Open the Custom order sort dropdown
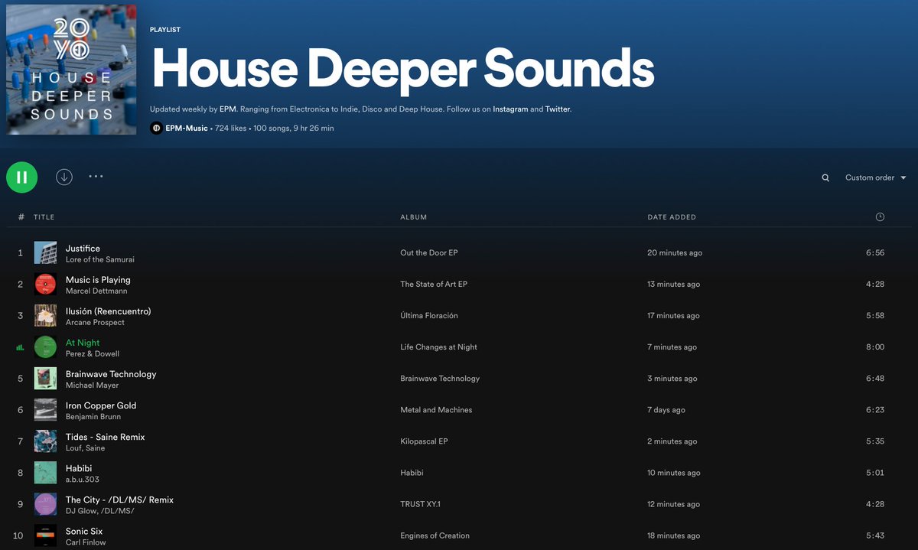918x550 pixels. (875, 177)
